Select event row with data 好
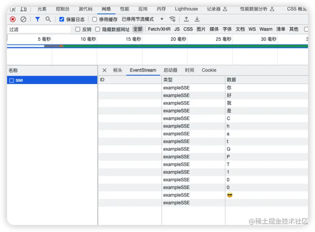Viewport: 315px width, 232px height. (203, 95)
